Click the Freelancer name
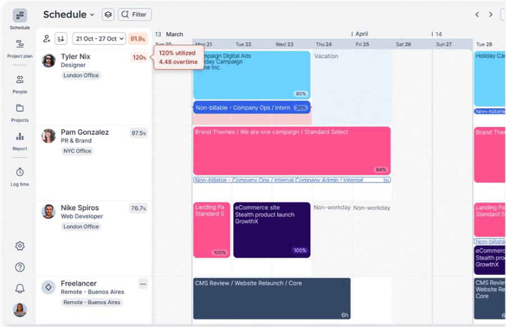This screenshot has width=506, height=327. coord(79,283)
